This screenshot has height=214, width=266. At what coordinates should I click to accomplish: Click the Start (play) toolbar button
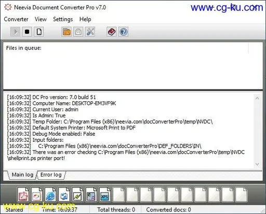click(15, 32)
